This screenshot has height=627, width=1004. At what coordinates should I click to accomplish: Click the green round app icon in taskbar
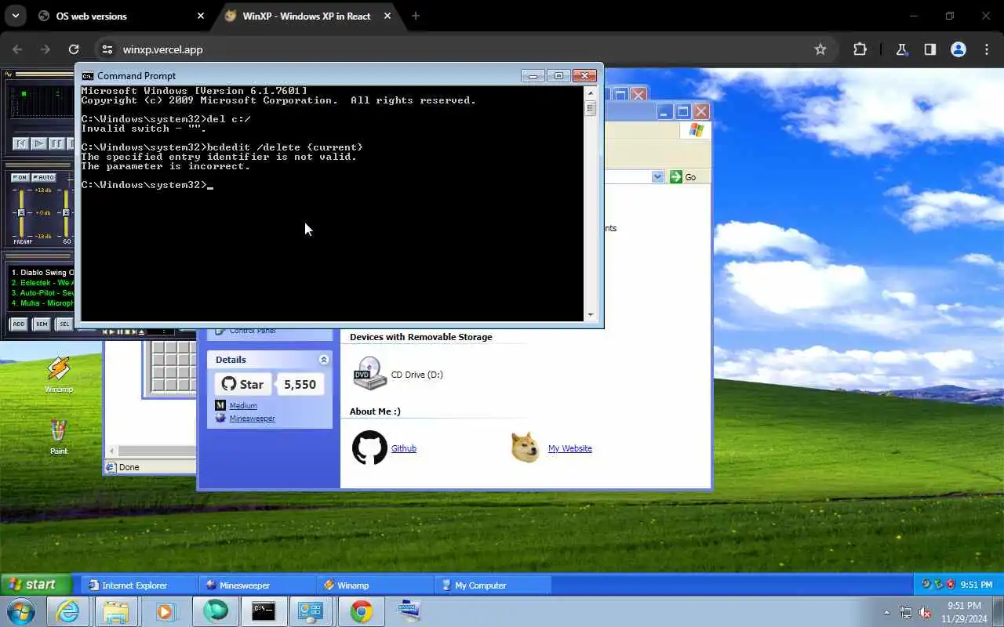click(x=215, y=611)
